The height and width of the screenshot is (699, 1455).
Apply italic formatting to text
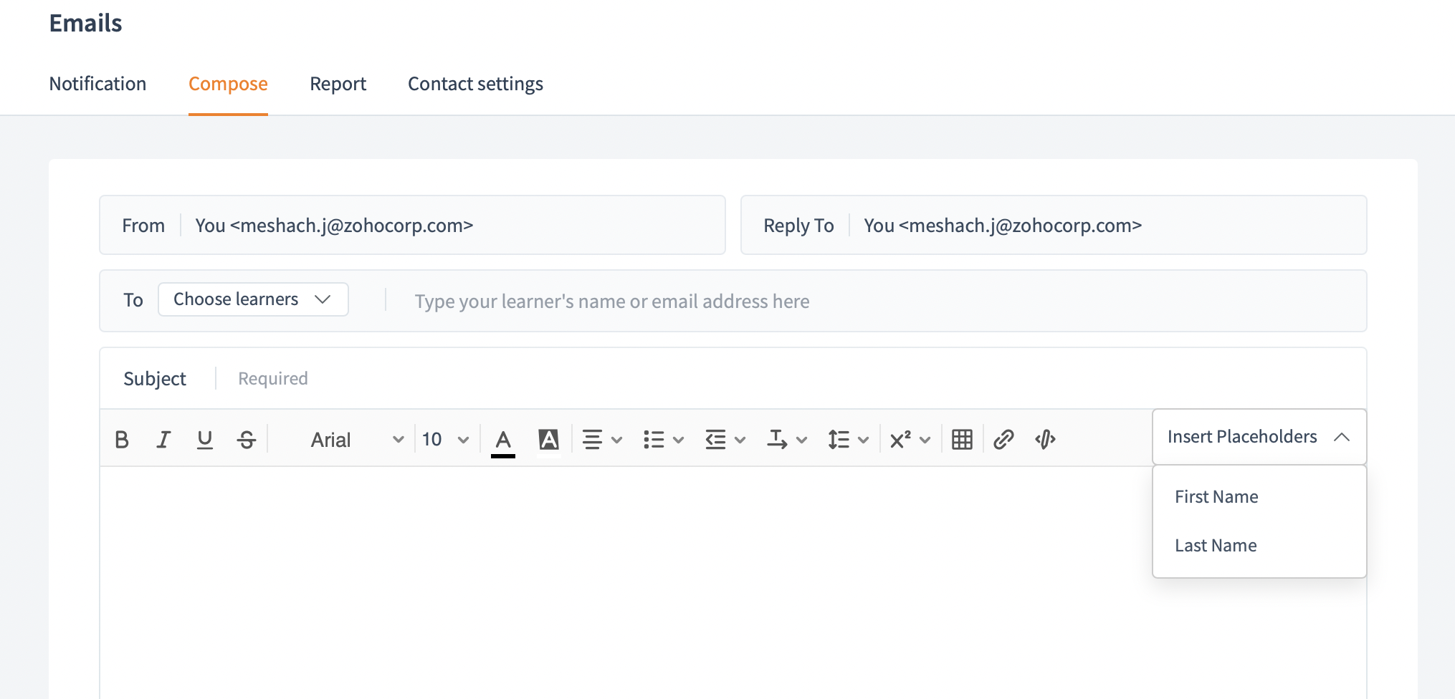163,439
